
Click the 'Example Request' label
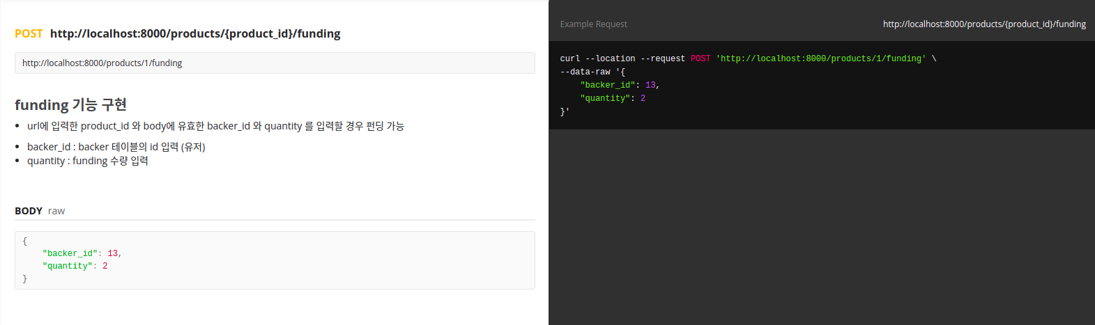point(594,24)
